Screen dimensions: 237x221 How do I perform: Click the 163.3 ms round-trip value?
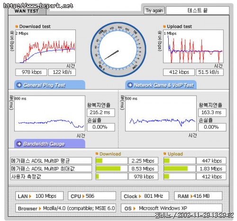click(212, 112)
